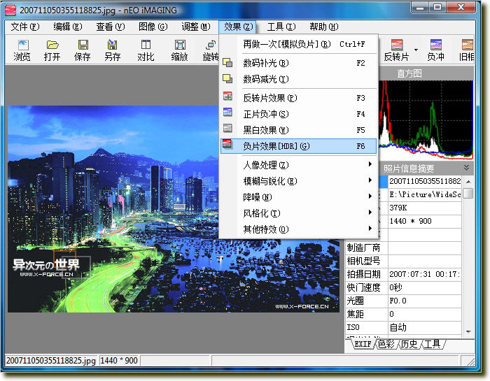
Task: Expand the 模糊与锐化(E) submenu
Action: [299, 181]
